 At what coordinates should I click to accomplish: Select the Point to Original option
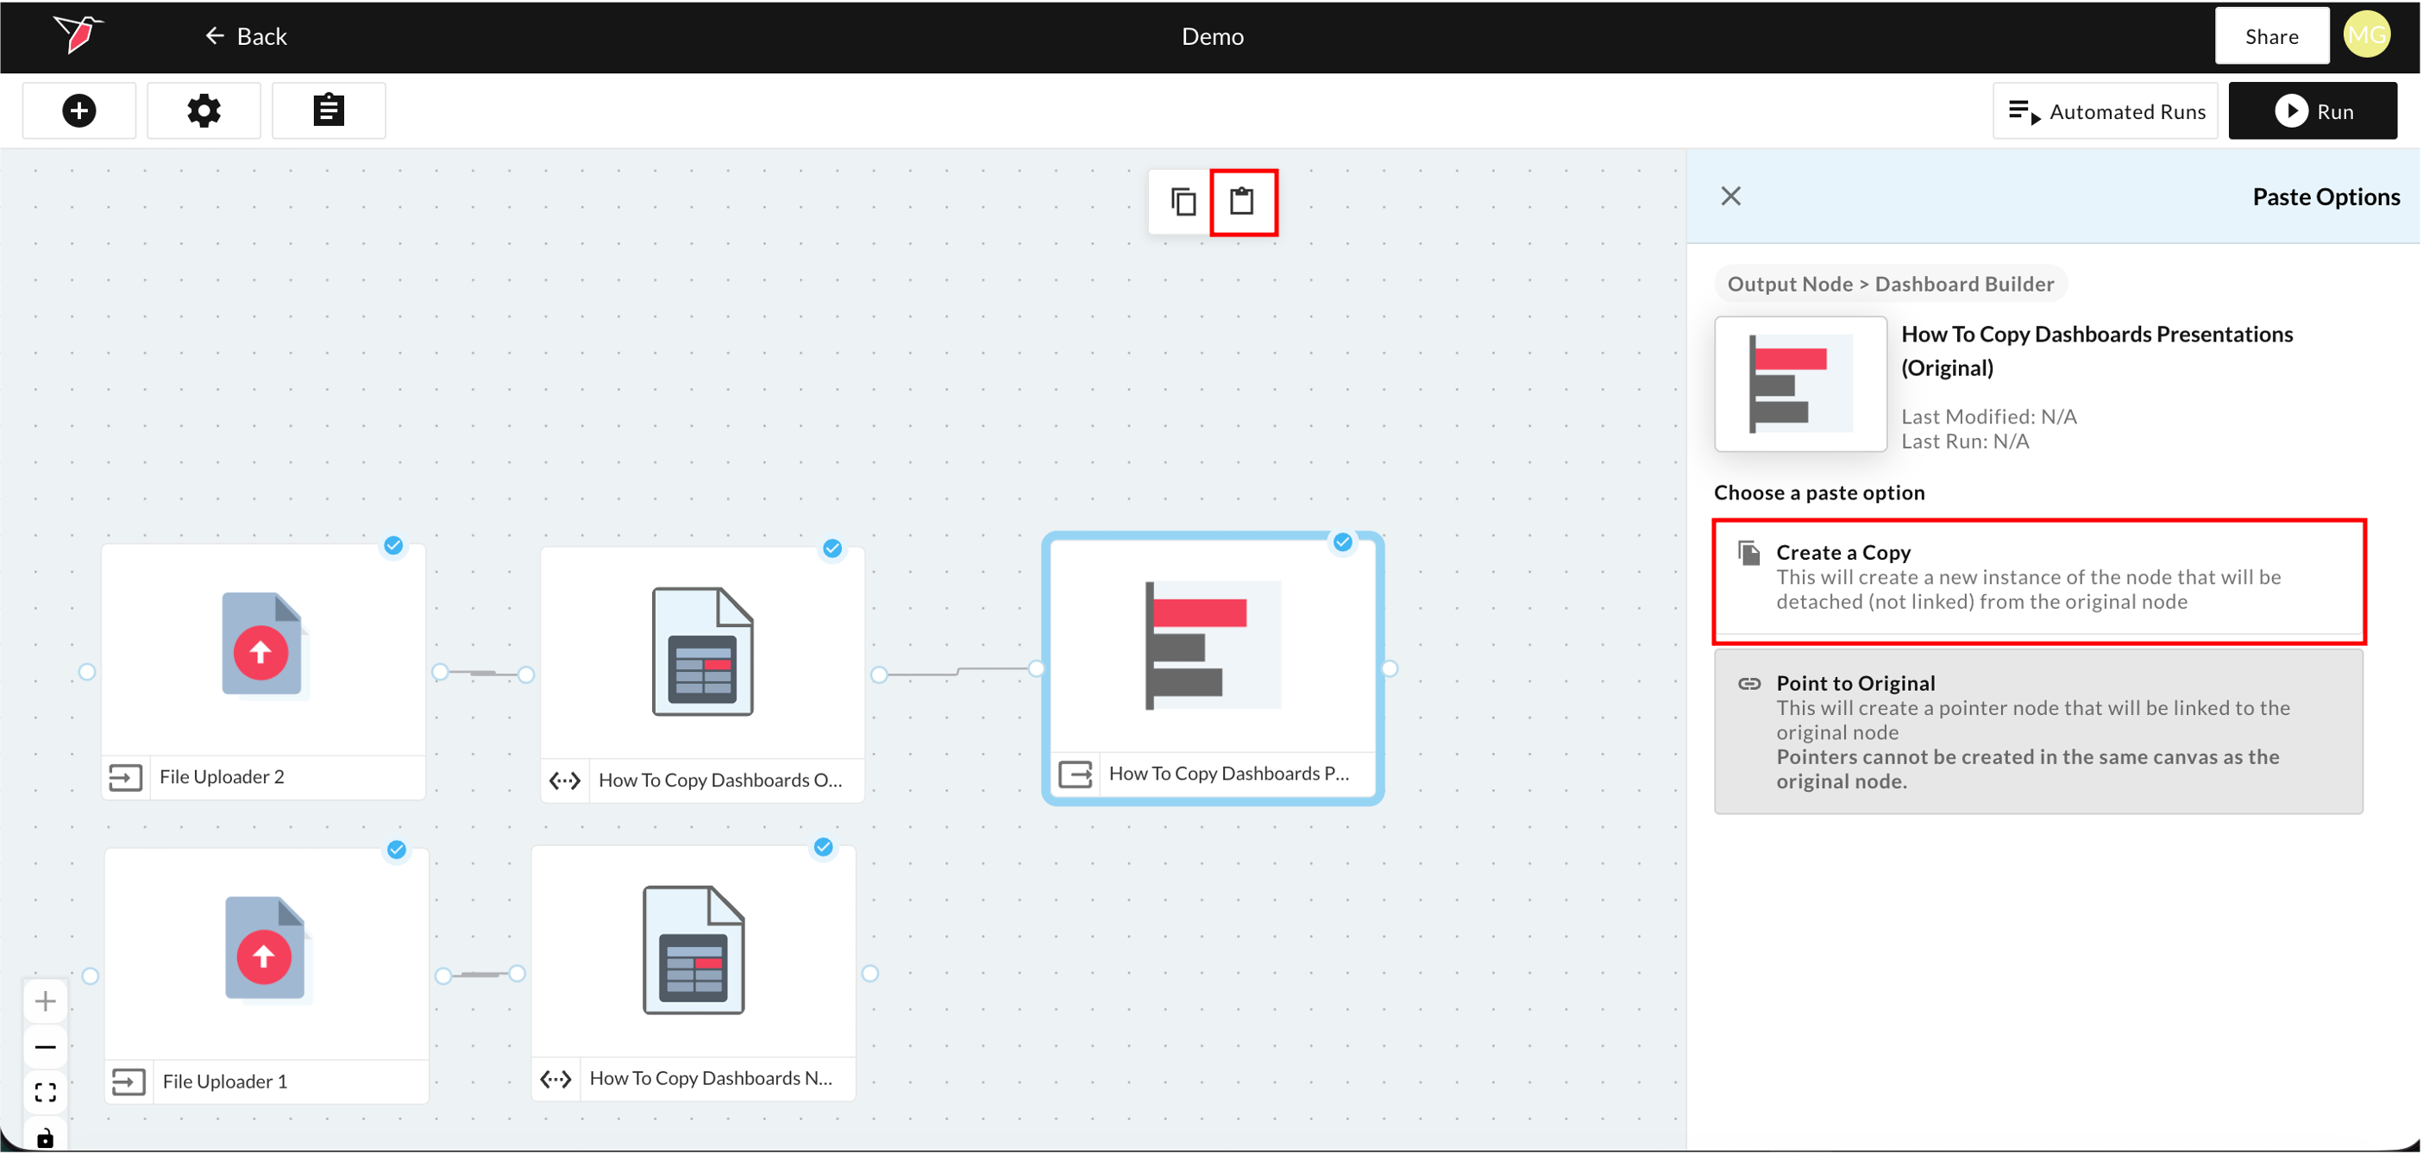[x=2037, y=731]
